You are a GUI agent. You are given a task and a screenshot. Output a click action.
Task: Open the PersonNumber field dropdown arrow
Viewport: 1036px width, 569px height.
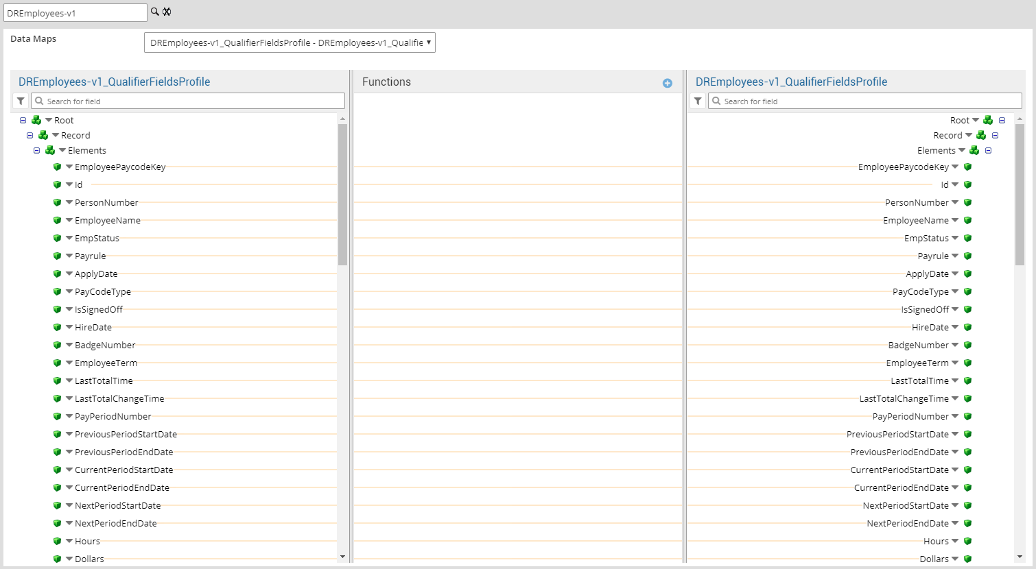(x=68, y=202)
